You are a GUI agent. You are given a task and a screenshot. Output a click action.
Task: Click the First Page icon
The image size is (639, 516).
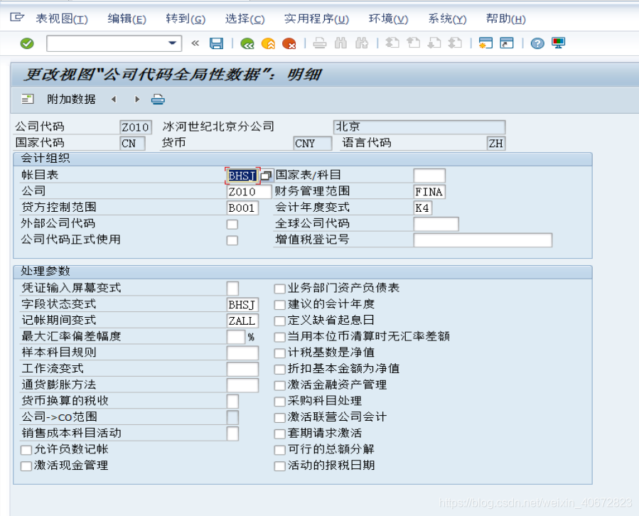tap(392, 43)
